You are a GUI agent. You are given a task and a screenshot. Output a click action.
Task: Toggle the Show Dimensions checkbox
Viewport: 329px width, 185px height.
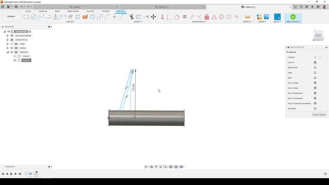tap(315, 93)
